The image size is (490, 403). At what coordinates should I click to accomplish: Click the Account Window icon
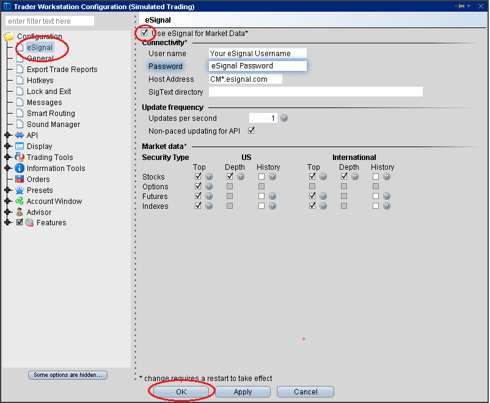coord(20,201)
